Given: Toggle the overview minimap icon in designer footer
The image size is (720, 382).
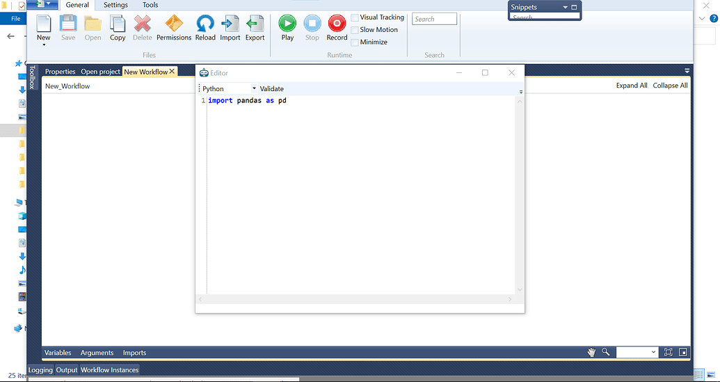Looking at the screenshot, I should click(683, 352).
